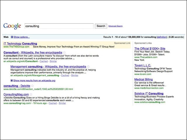Click www.TheTNSGroup.com URL text
The height and width of the screenshot is (140, 187).
[16, 47]
